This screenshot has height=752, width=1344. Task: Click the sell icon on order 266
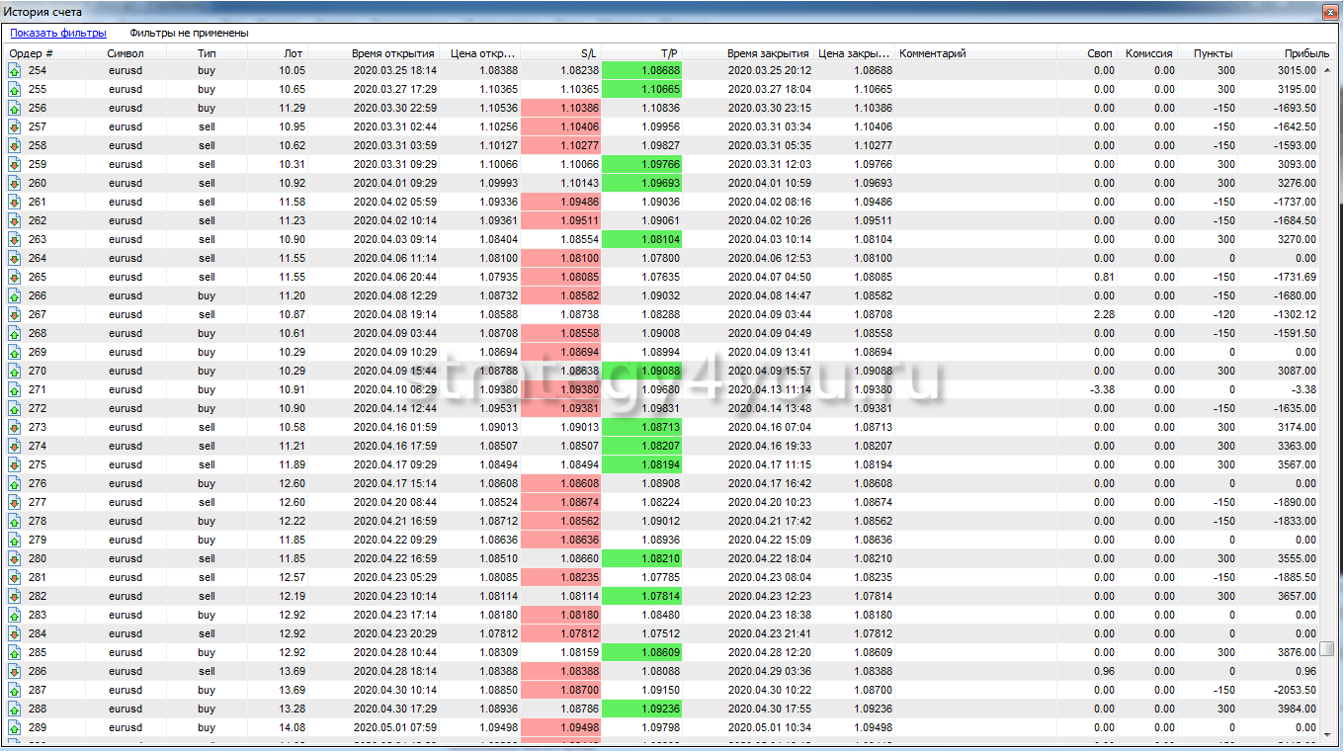[15, 295]
